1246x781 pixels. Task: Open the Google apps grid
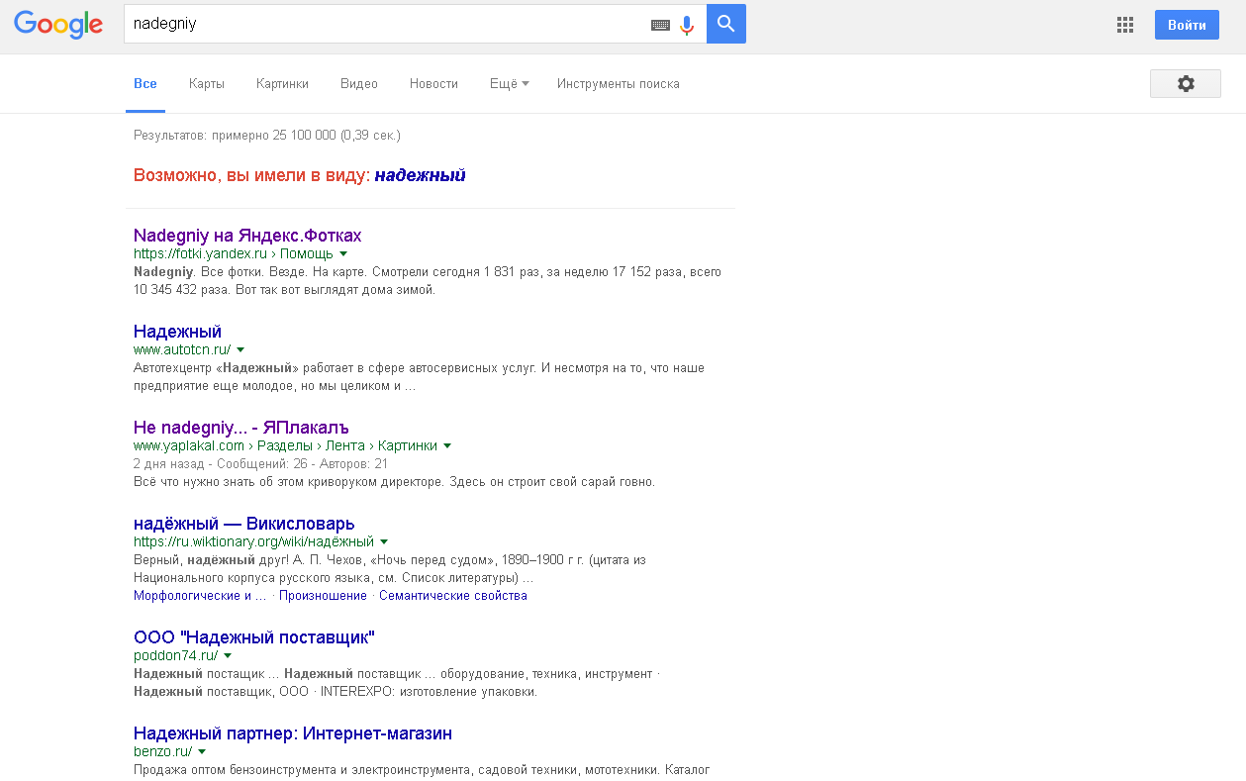click(x=1125, y=26)
